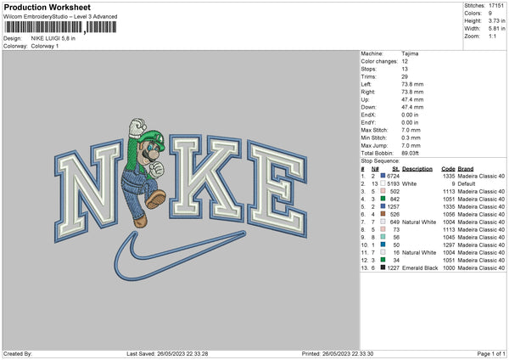The height and width of the screenshot is (360, 509).
Task: Click the Height value 3.73 in
Action: (x=496, y=20)
